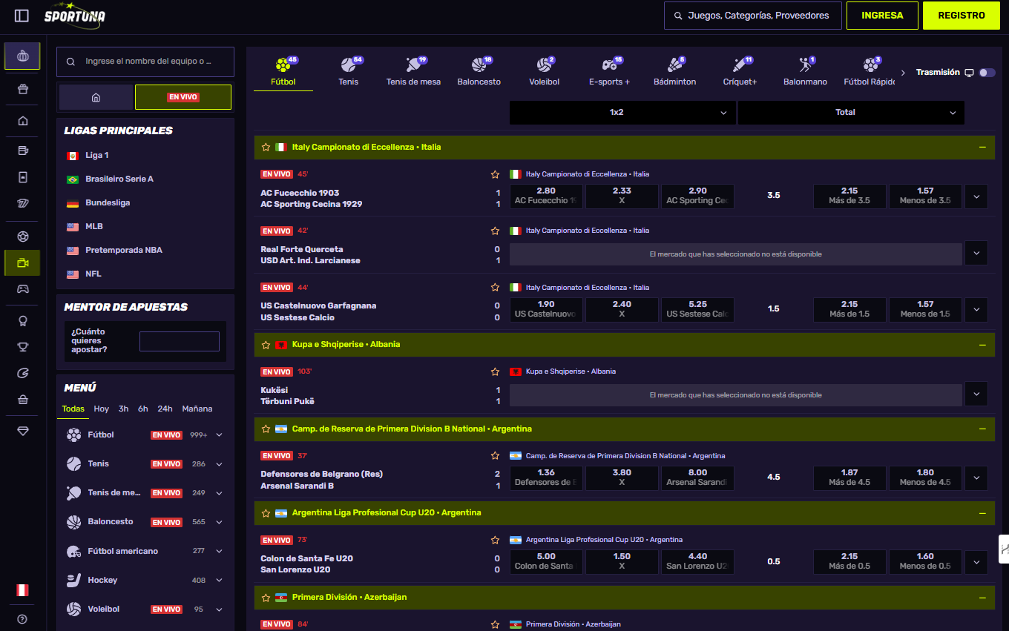This screenshot has height=631, width=1009.
Task: Click the live video camera sidebar icon
Action: pos(22,263)
